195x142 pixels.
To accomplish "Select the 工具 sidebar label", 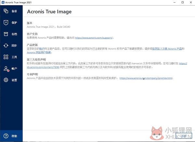I will 14,57.
